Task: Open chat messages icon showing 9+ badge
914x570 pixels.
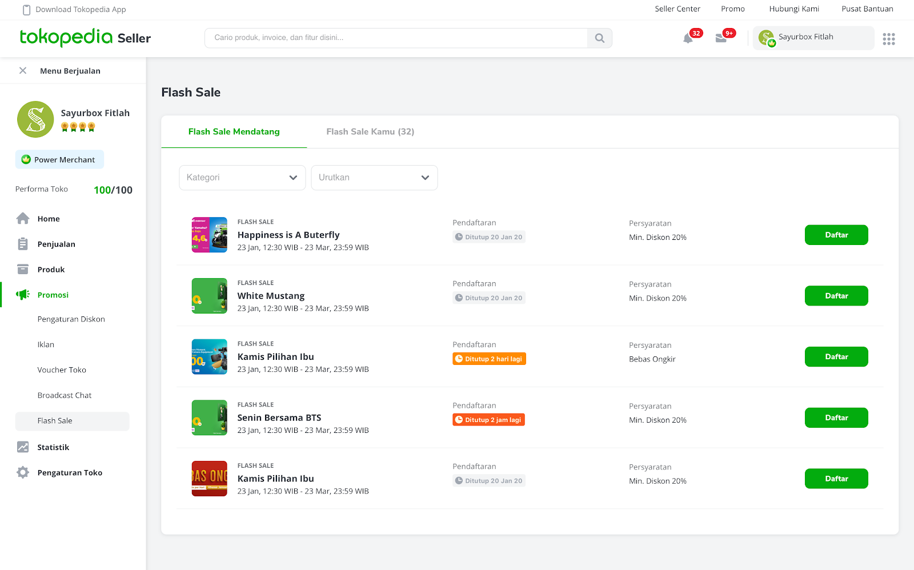Action: (721, 38)
